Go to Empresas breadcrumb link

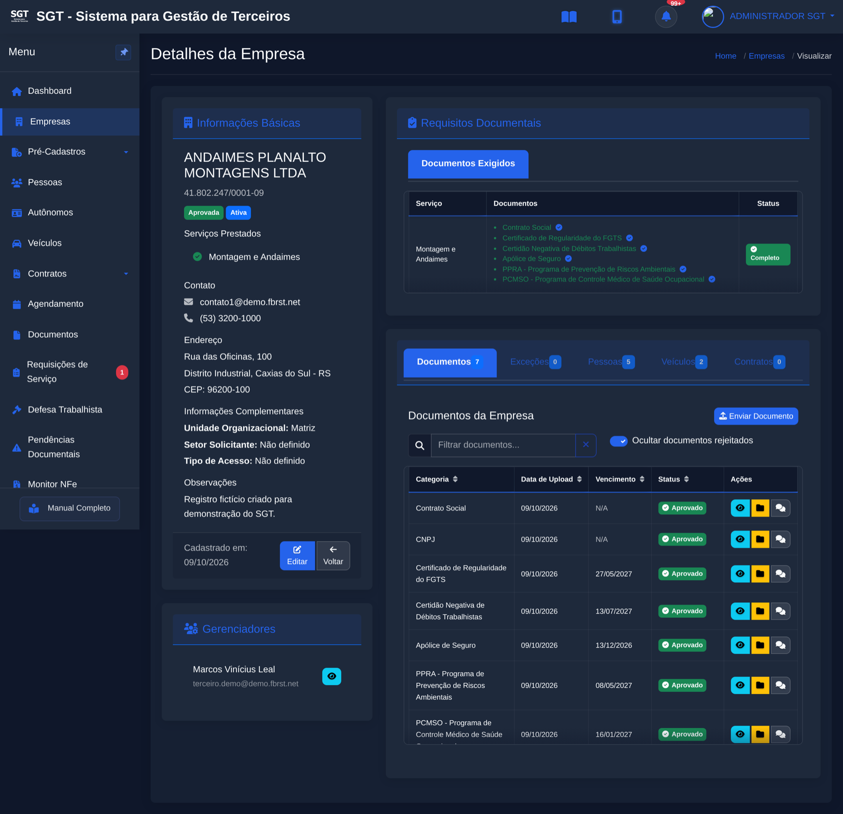pos(766,56)
